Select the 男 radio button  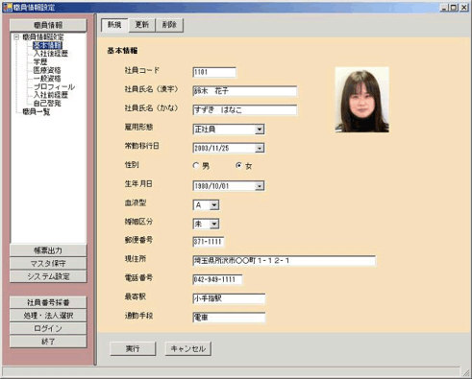click(x=196, y=166)
